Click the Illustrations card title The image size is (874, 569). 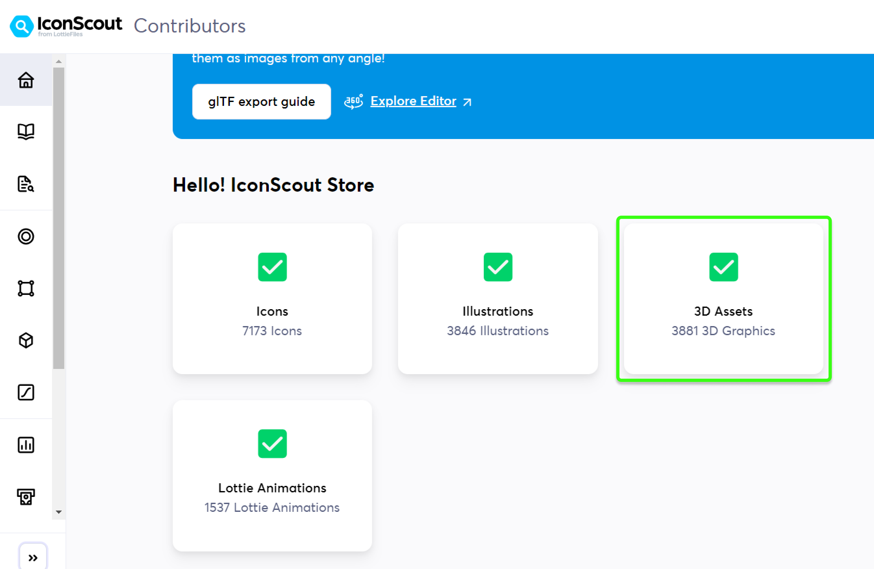coord(498,311)
